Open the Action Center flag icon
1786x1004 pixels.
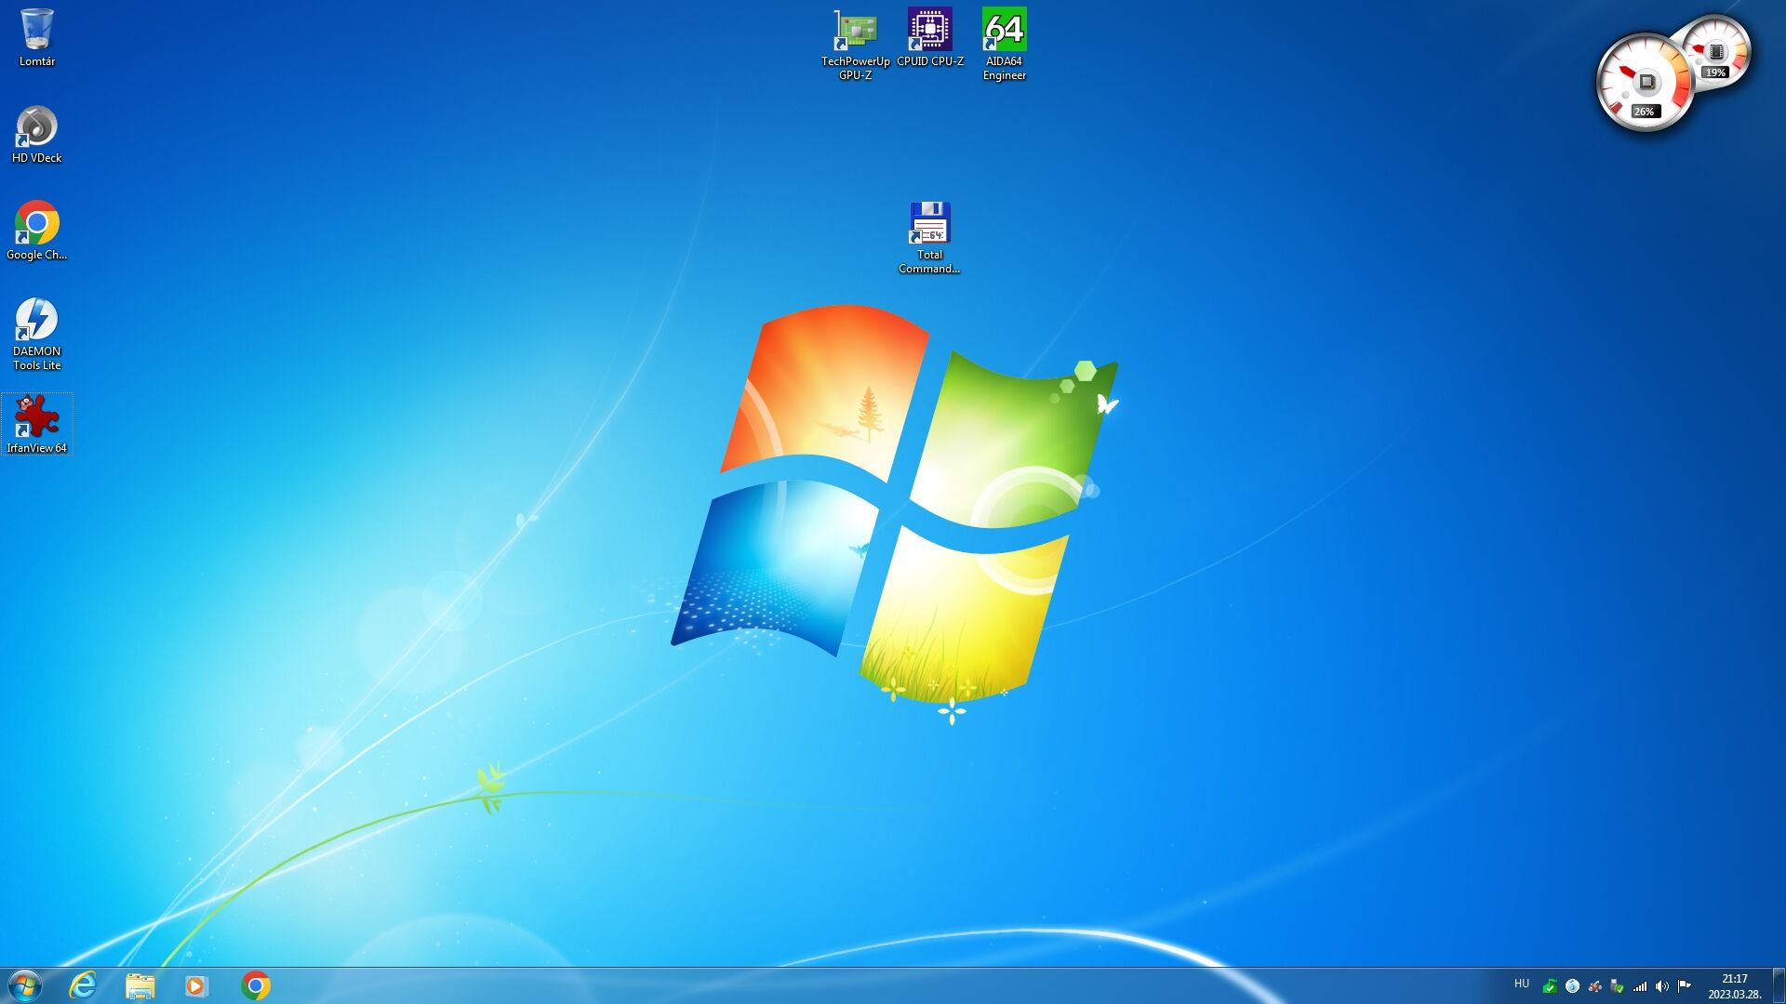coord(1685,986)
